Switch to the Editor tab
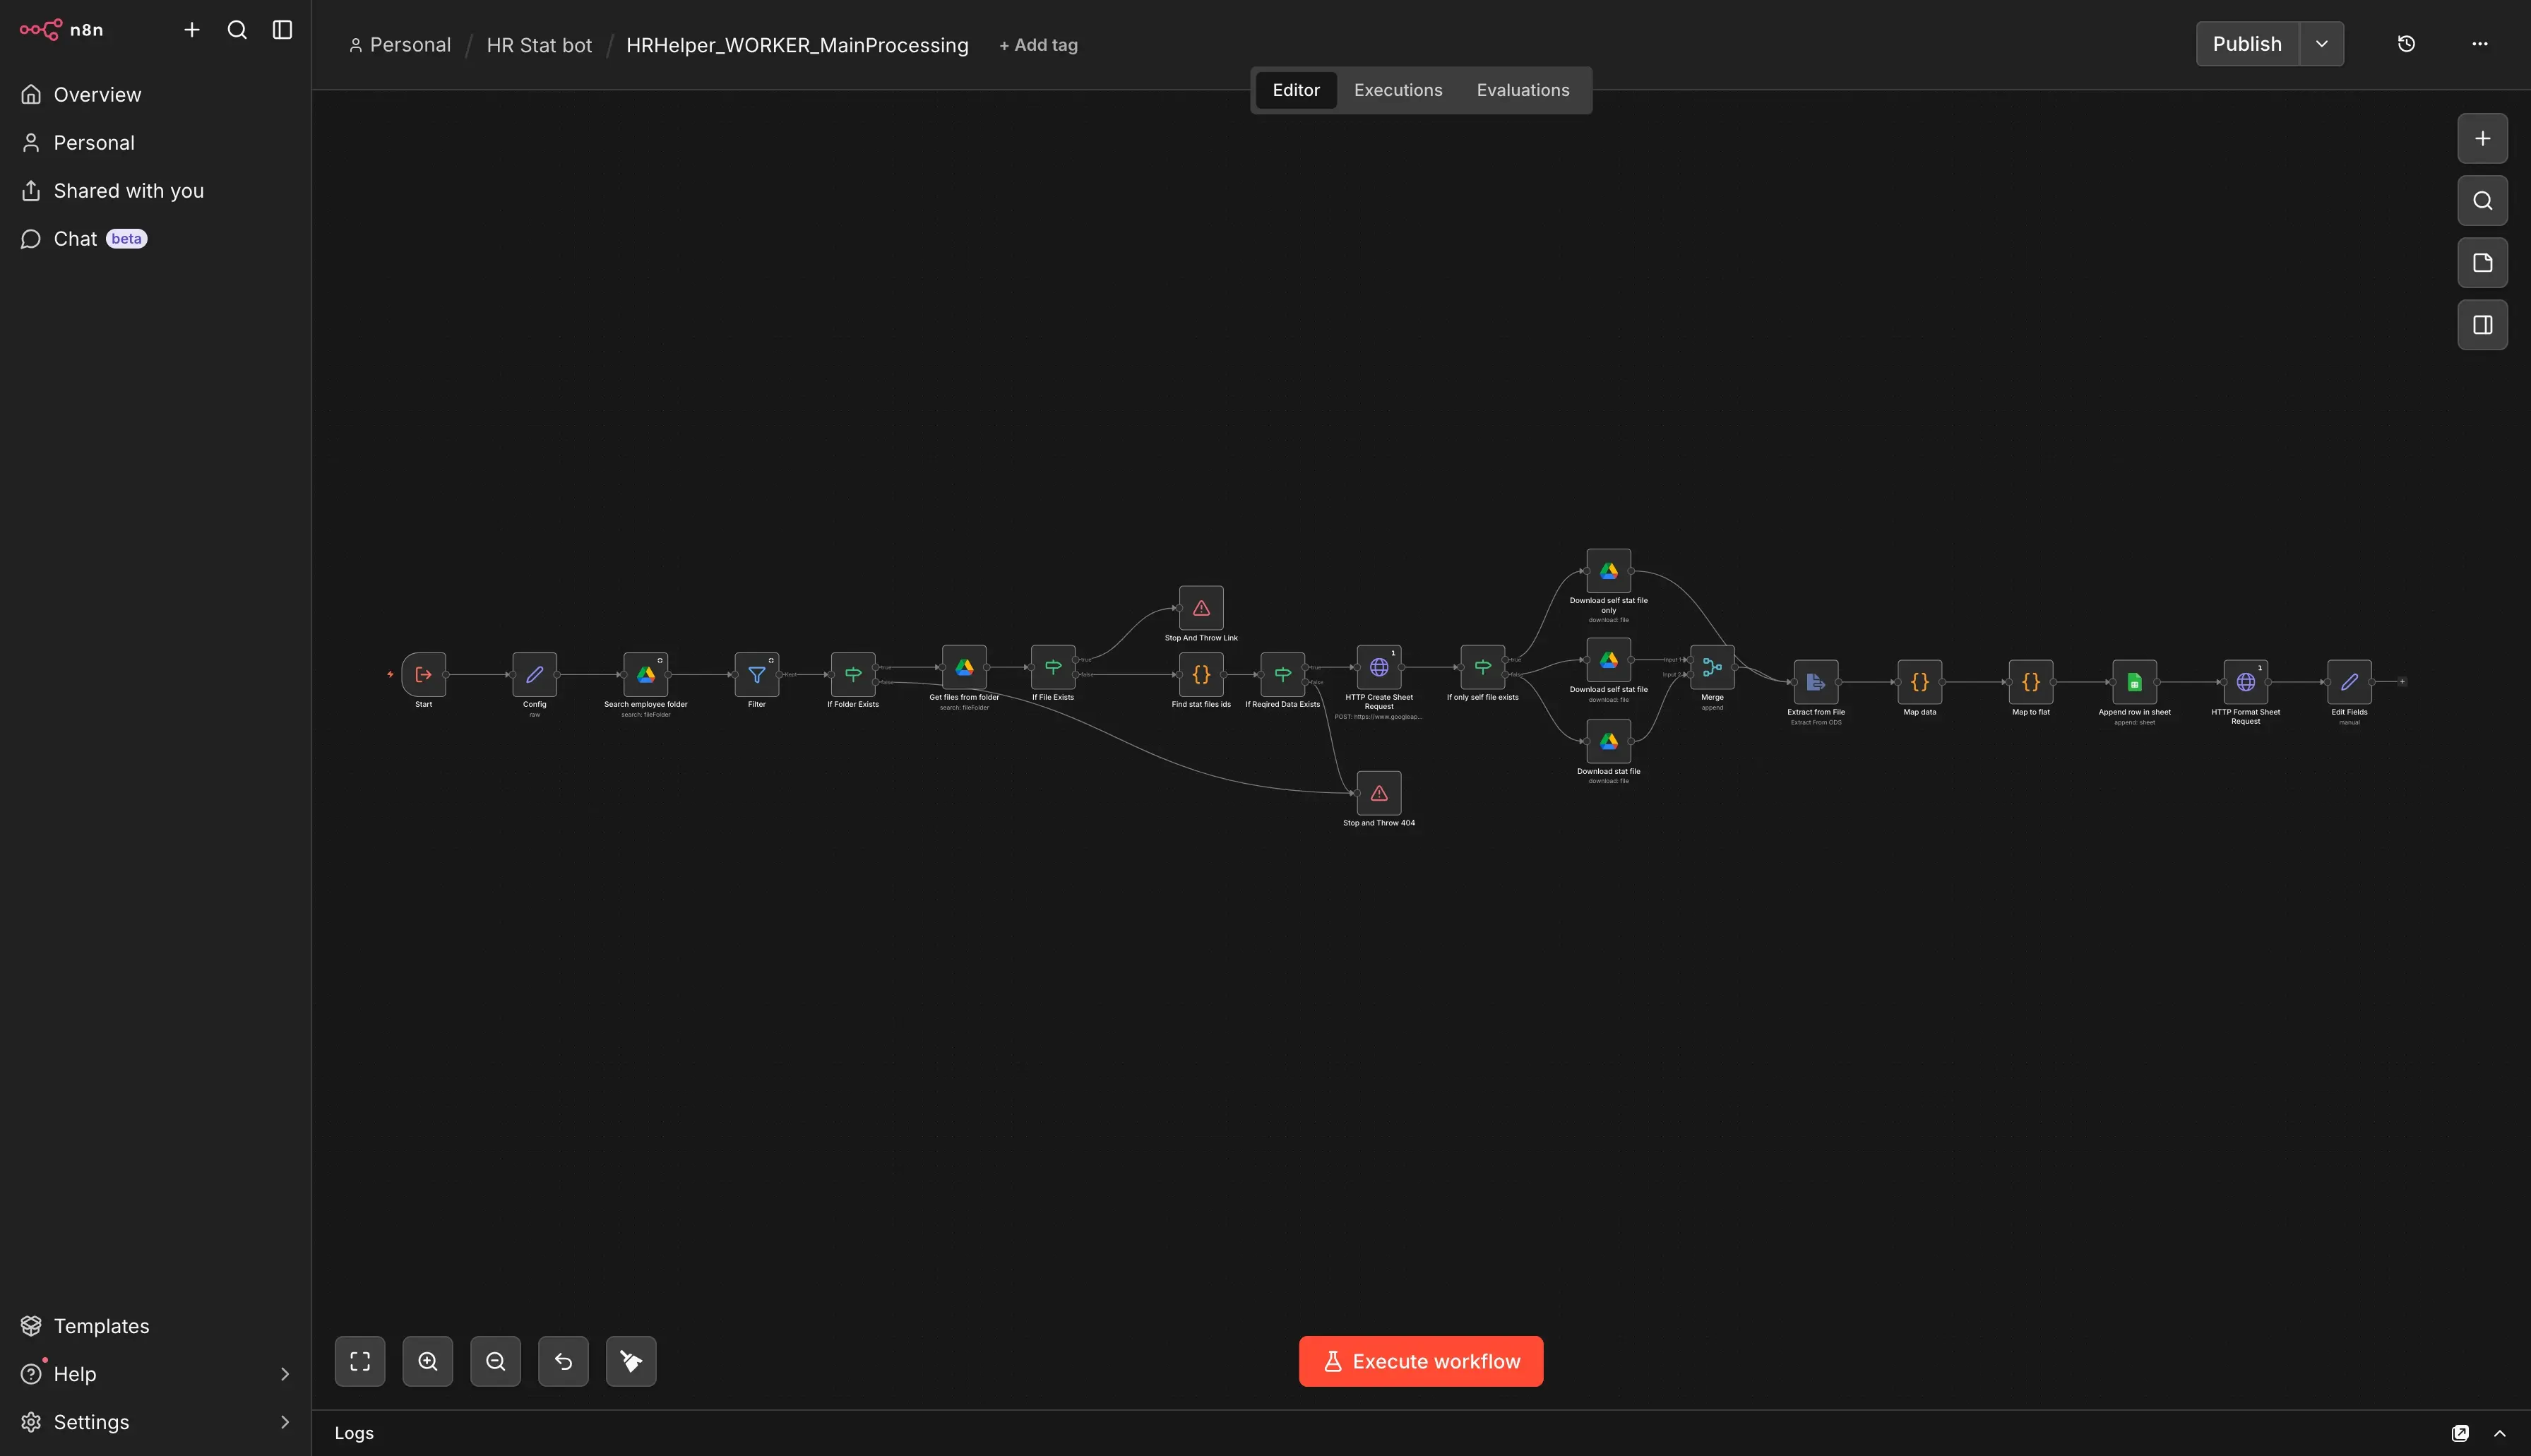The height and width of the screenshot is (1456, 2531). pyautogui.click(x=1296, y=90)
